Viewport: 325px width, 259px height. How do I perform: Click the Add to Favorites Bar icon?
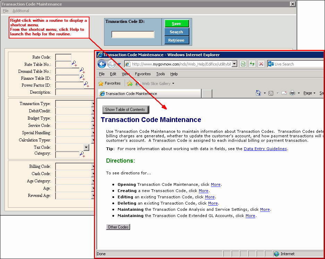pyautogui.click(x=130, y=84)
